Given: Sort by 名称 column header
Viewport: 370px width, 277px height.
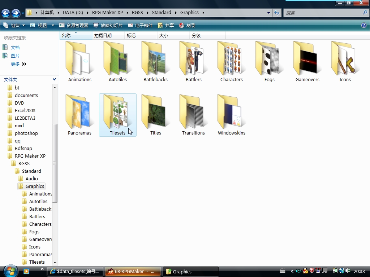Looking at the screenshot, I should [x=76, y=36].
